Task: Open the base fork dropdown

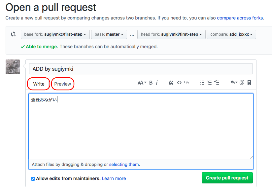Action: [x=55, y=34]
